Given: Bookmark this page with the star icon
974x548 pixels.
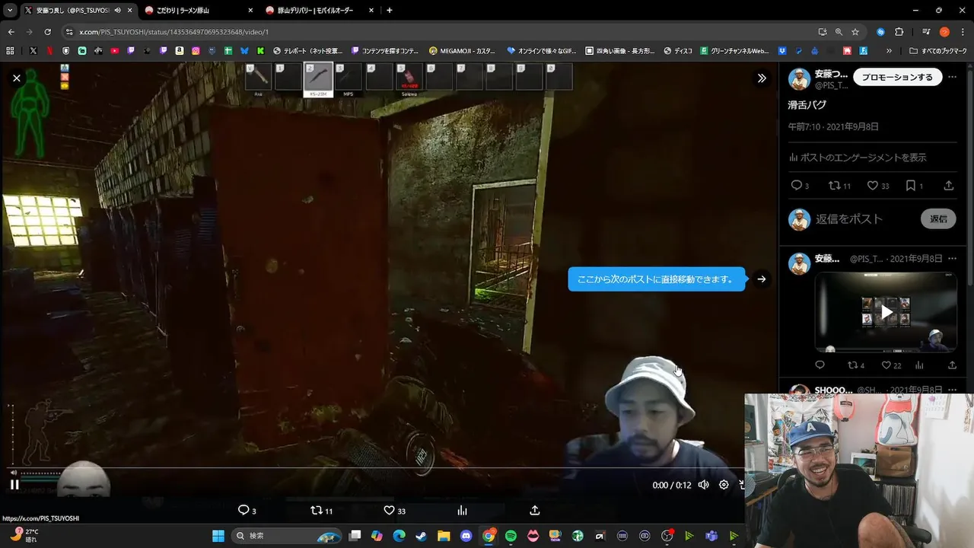Looking at the screenshot, I should (x=855, y=32).
